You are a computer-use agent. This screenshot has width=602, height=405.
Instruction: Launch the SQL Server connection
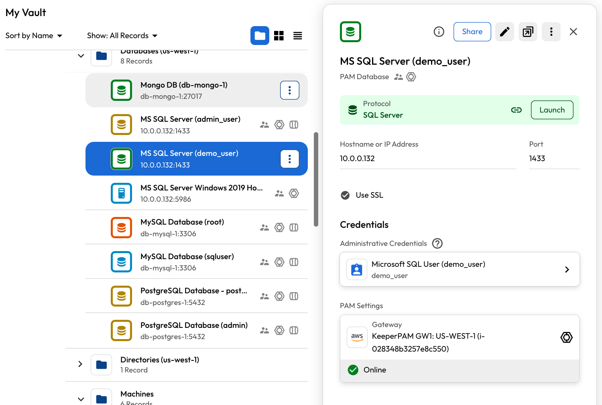click(x=552, y=110)
